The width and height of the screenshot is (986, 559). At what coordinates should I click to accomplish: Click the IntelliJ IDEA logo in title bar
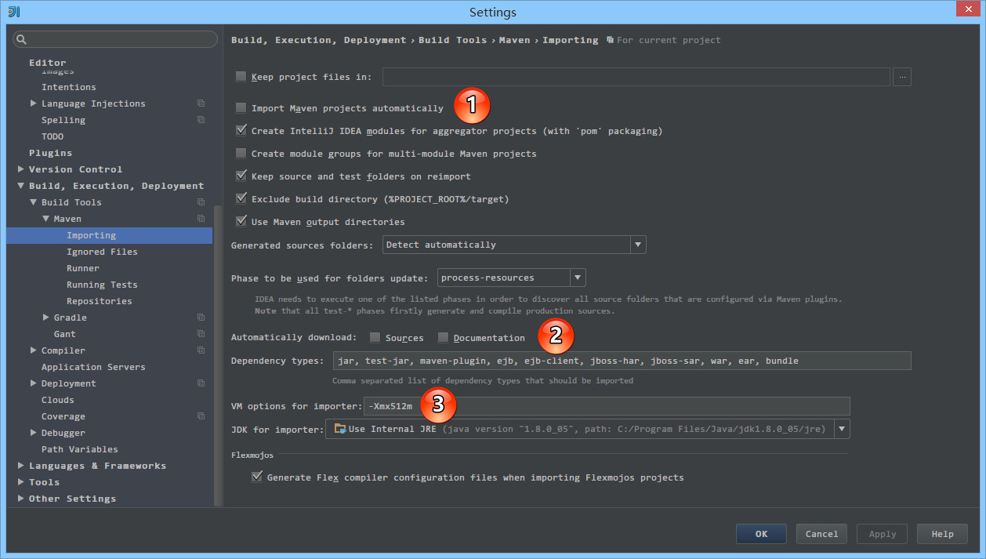click(x=14, y=12)
